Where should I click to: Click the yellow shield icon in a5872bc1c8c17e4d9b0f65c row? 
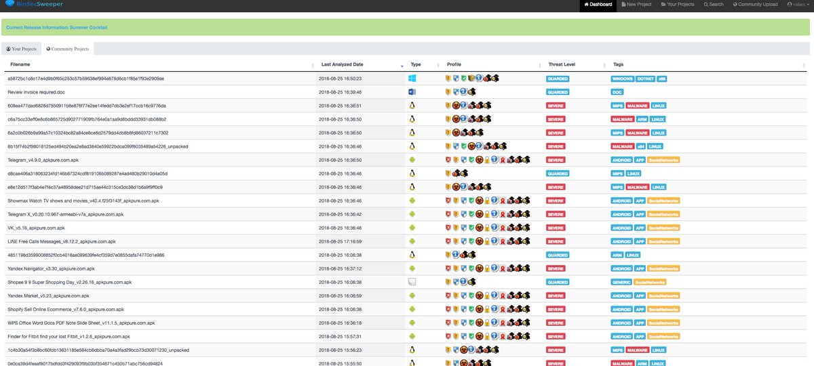pyautogui.click(x=448, y=79)
